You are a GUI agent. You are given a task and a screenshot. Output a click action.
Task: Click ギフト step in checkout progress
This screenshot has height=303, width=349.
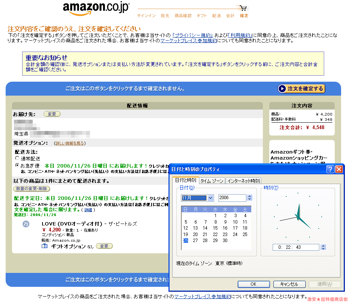tap(202, 15)
